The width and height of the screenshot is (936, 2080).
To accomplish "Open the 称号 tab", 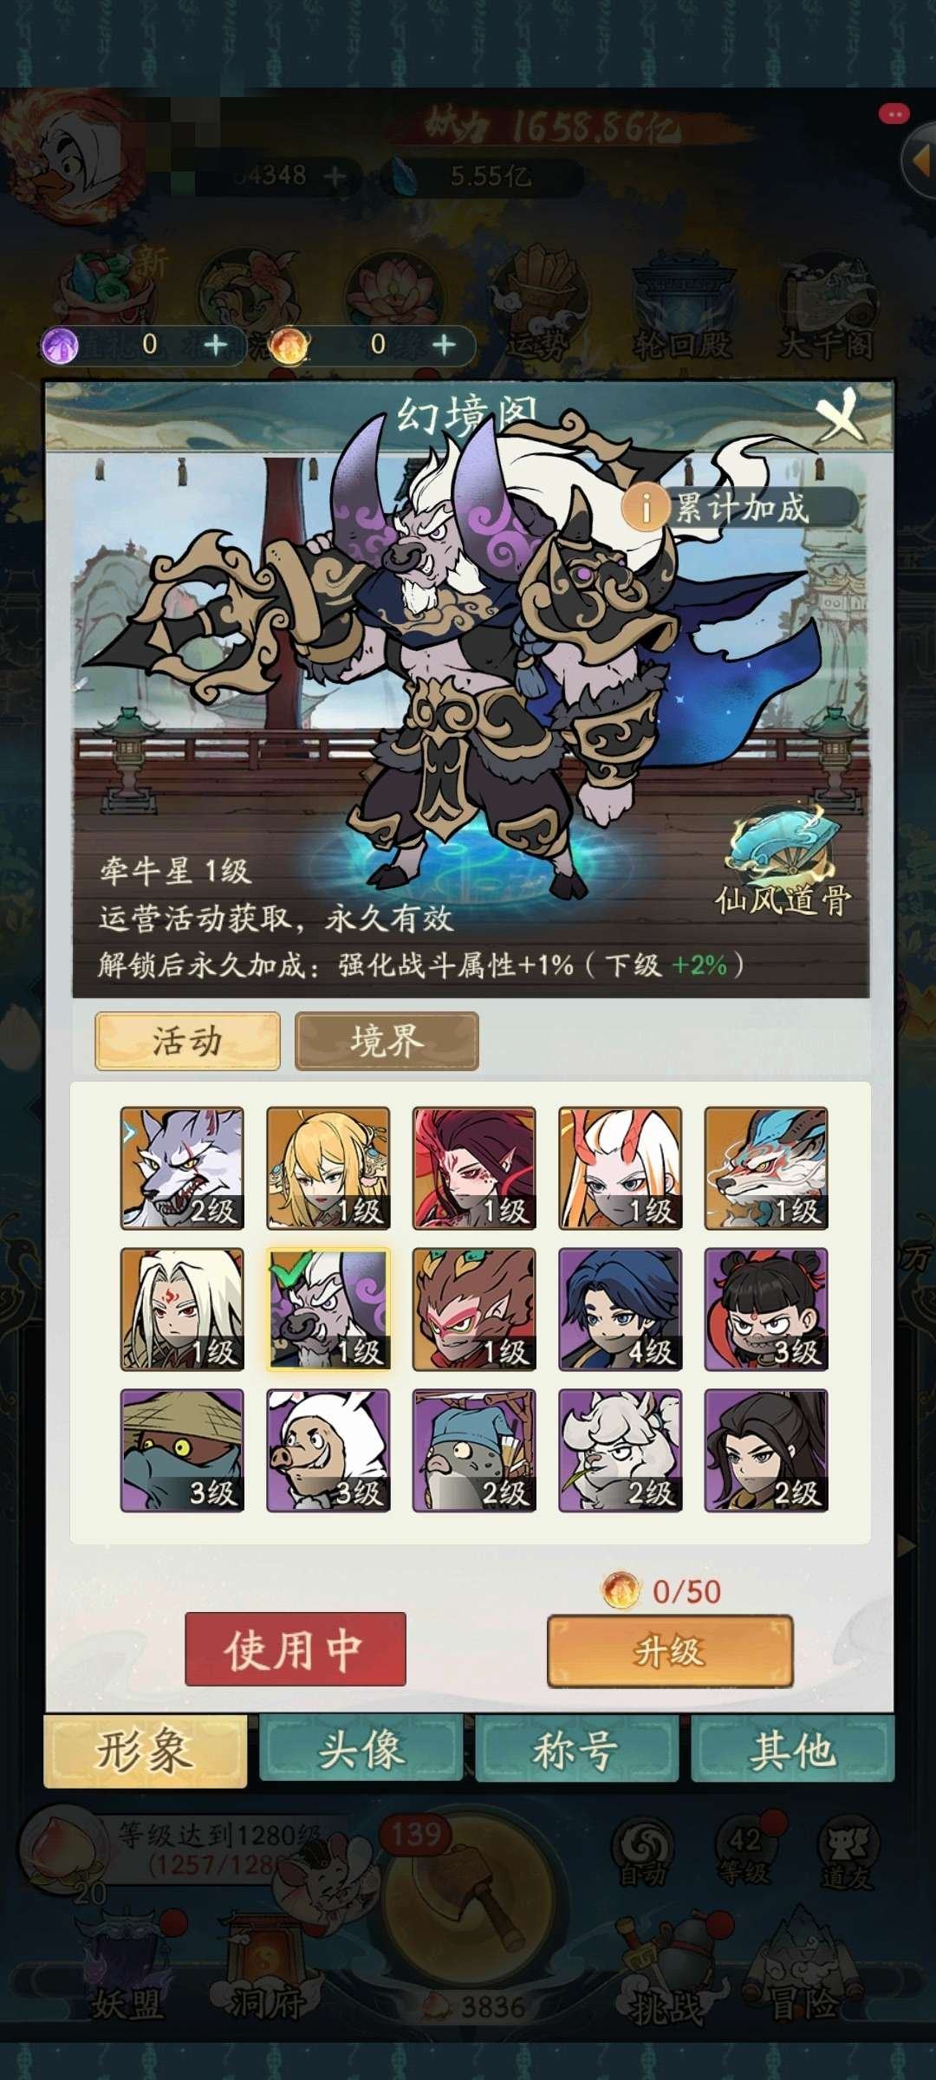I will coord(576,1750).
